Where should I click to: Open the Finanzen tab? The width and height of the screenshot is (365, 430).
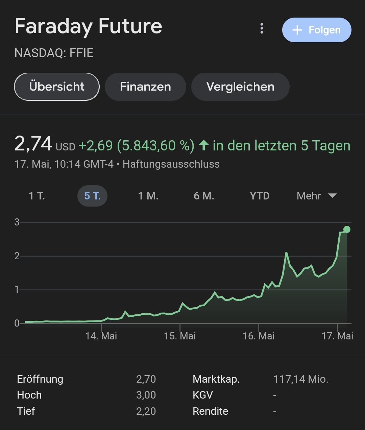click(x=145, y=87)
